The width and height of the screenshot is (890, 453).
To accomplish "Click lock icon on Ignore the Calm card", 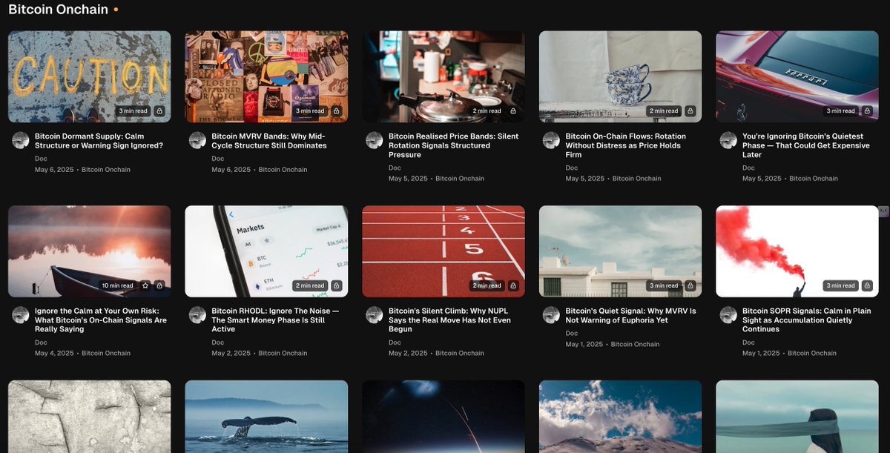I will (159, 285).
